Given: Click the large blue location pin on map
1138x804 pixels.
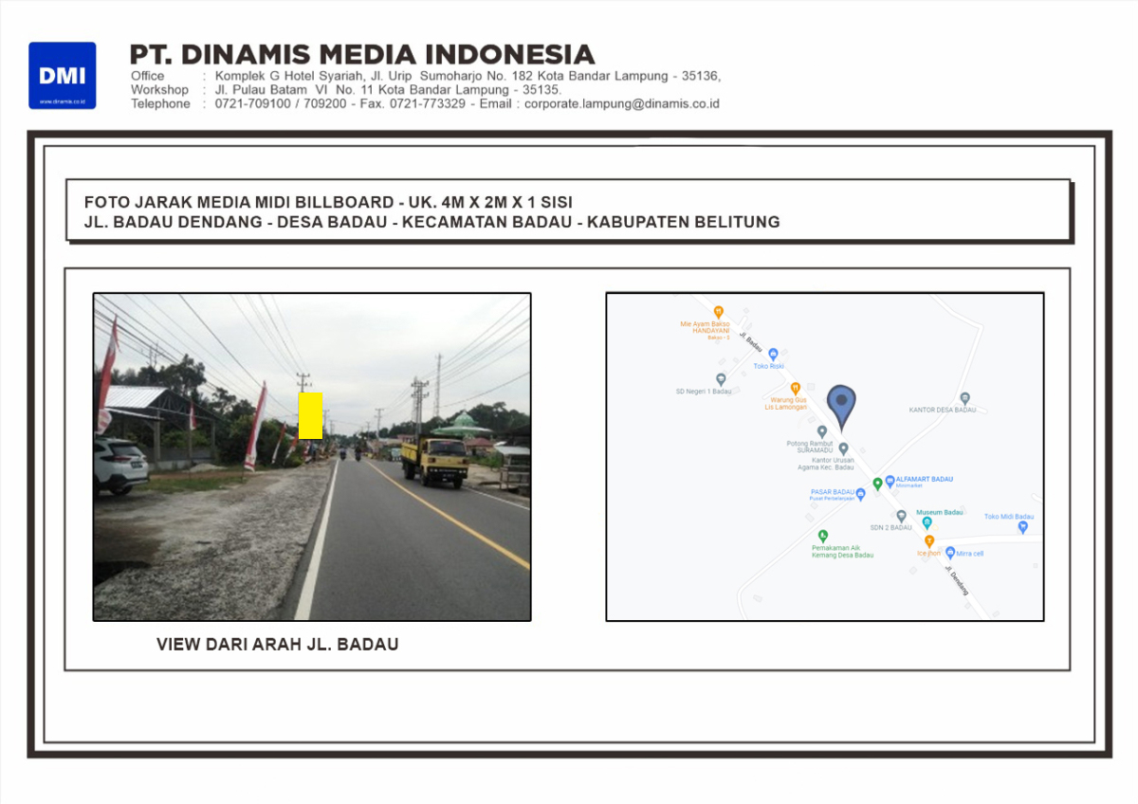Looking at the screenshot, I should pos(840,406).
